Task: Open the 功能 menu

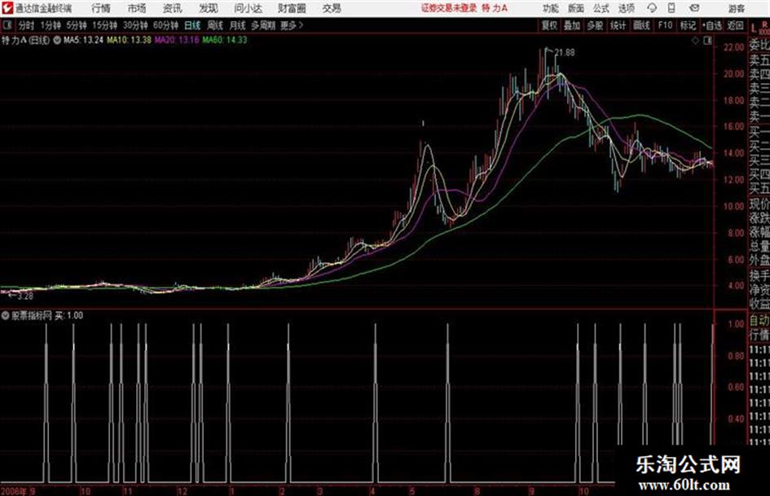Action: pyautogui.click(x=551, y=8)
